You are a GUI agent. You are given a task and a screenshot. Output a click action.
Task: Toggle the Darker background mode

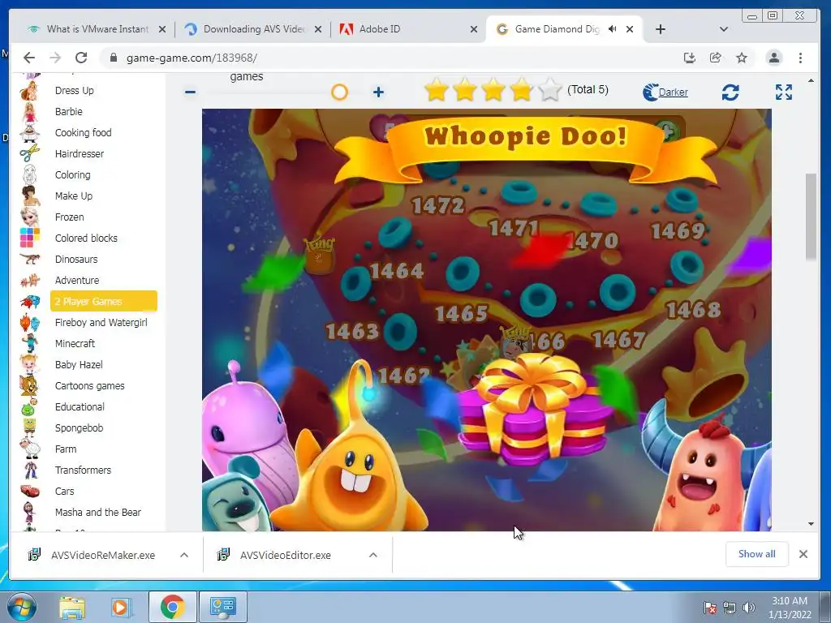tap(665, 92)
